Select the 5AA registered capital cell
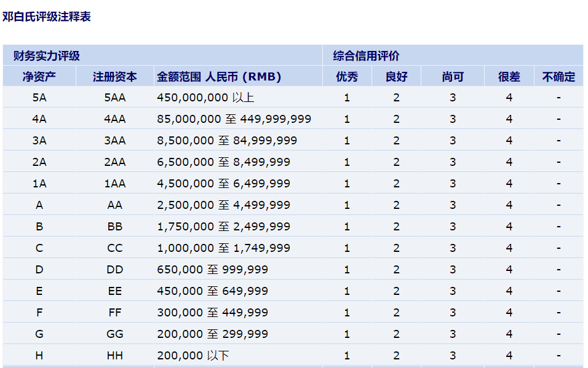Viewport: 588px width, 368px height. click(115, 98)
